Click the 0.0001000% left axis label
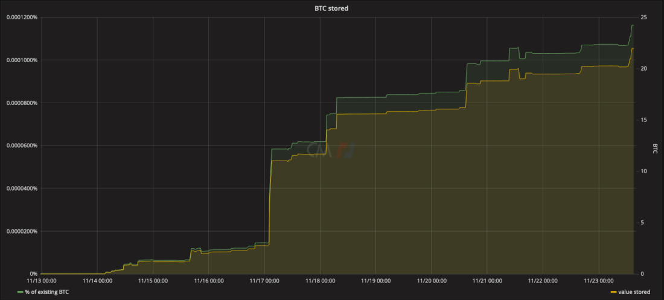 22,60
